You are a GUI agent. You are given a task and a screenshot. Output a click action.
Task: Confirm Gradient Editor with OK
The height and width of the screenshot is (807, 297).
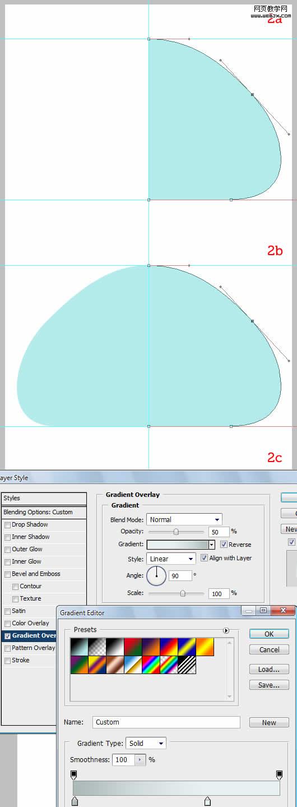269,634
